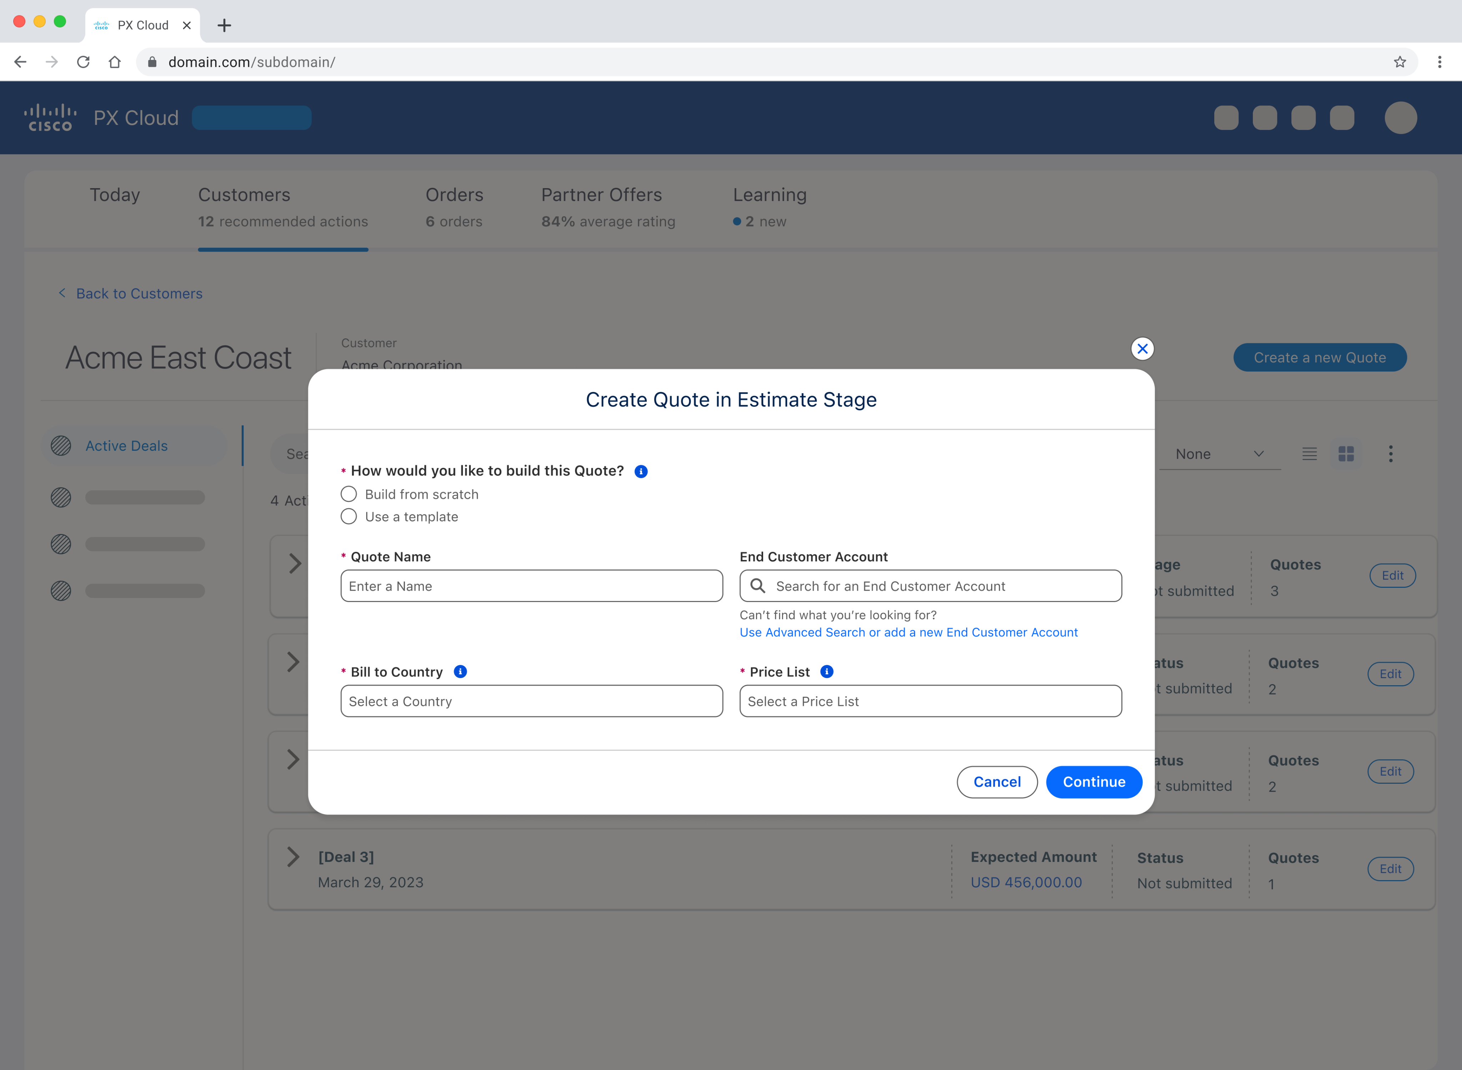Open the None sort dropdown
Image resolution: width=1462 pixels, height=1070 pixels.
click(x=1219, y=454)
